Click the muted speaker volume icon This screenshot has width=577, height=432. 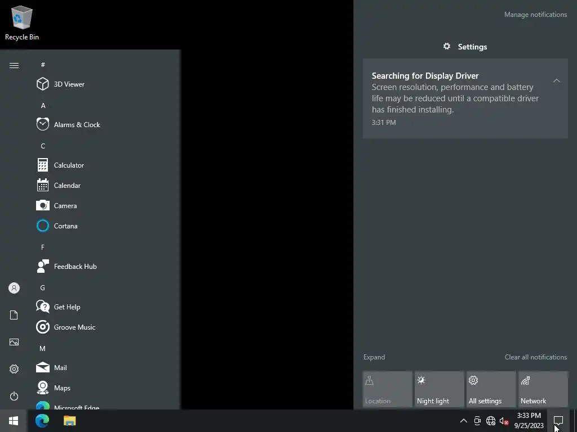pos(504,421)
